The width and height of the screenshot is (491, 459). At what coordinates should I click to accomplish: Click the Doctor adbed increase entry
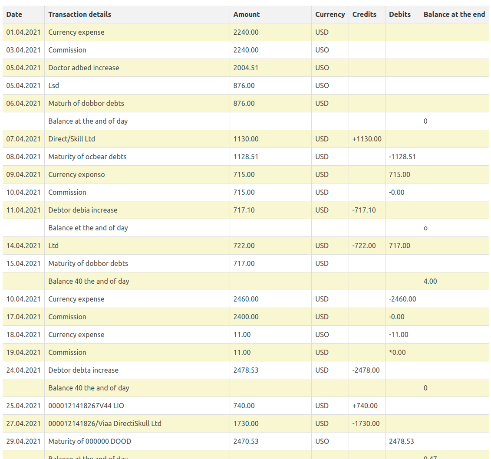[x=84, y=68]
